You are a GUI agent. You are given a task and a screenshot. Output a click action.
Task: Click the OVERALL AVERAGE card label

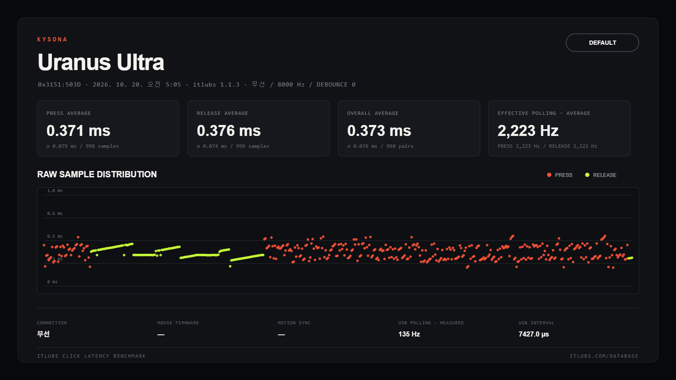[x=373, y=113]
